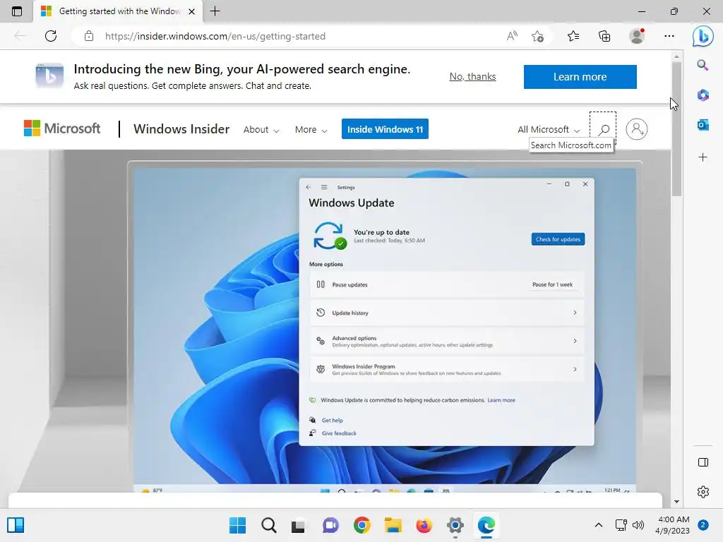
Task: Open the Favorites list icon
Action: click(x=573, y=36)
